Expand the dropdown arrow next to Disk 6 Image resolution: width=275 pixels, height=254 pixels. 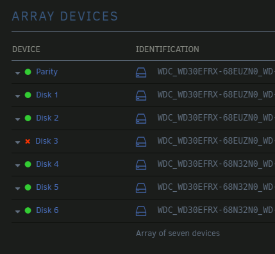(x=17, y=212)
